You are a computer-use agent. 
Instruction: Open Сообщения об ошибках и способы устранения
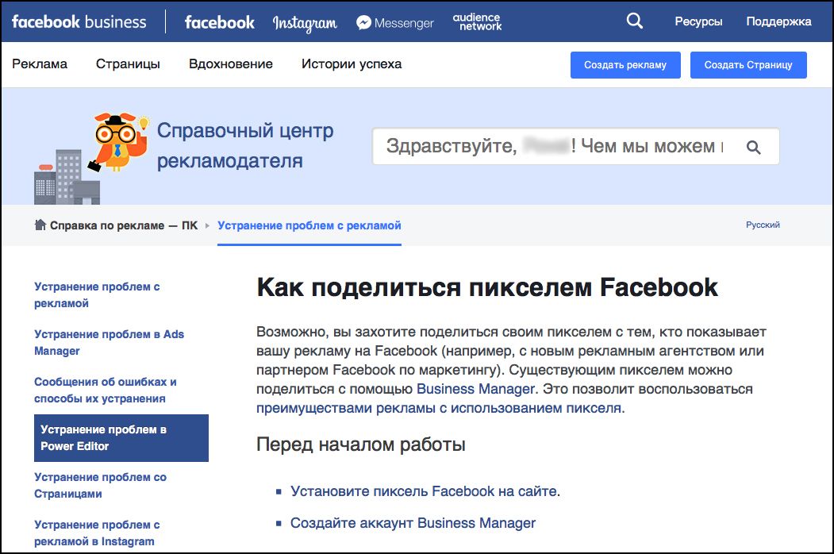click(x=106, y=390)
